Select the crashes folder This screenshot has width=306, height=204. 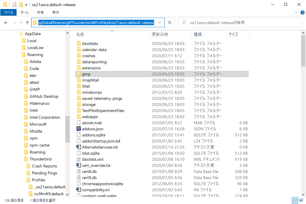point(89,56)
